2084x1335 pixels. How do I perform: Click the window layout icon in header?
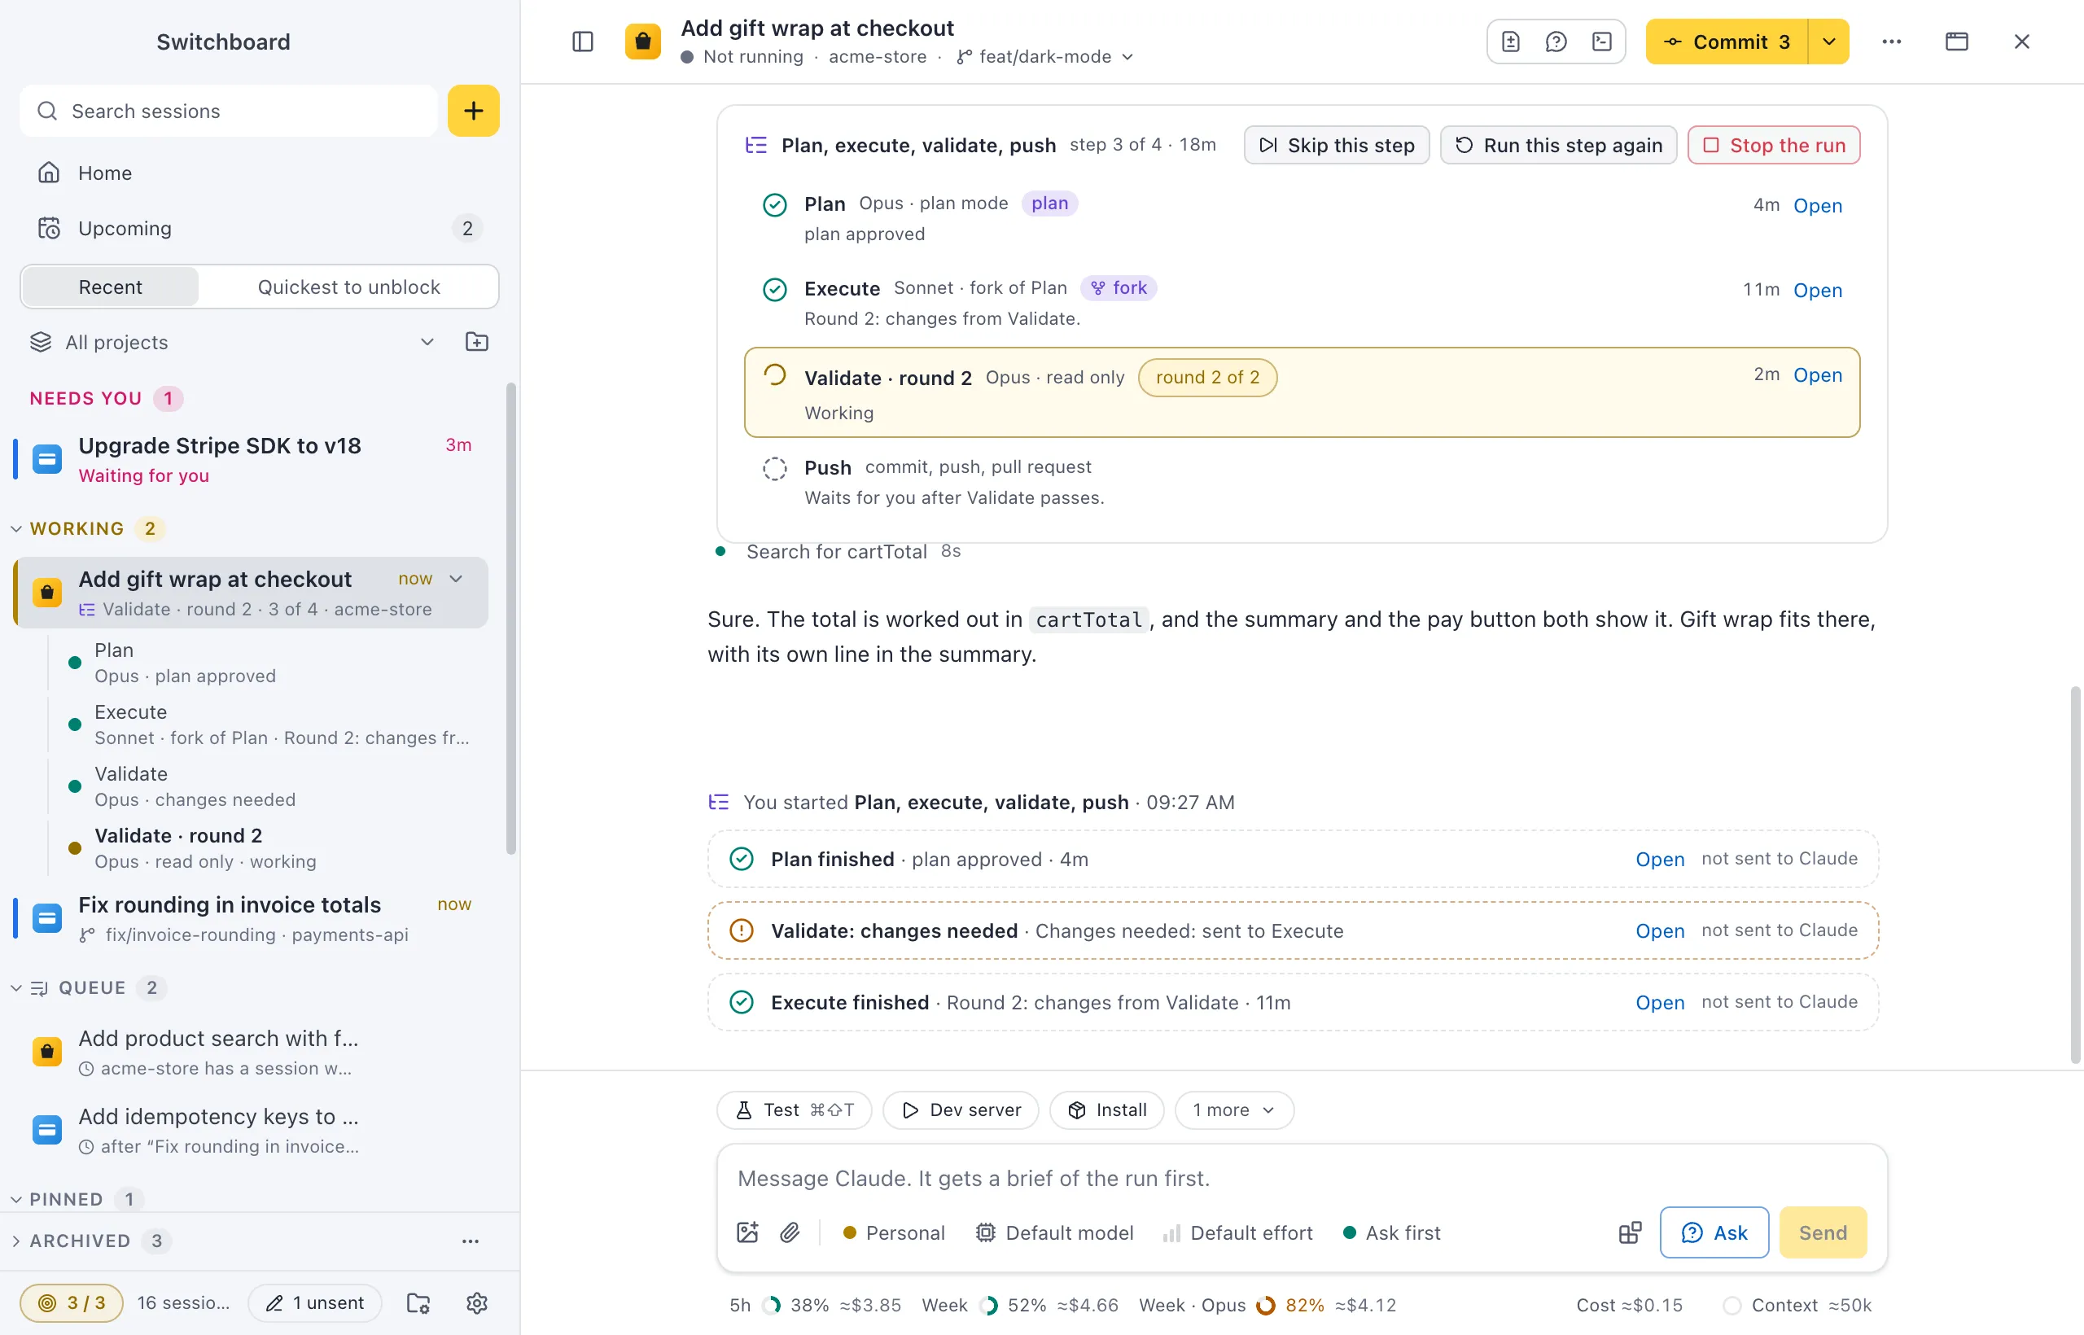(x=1956, y=42)
